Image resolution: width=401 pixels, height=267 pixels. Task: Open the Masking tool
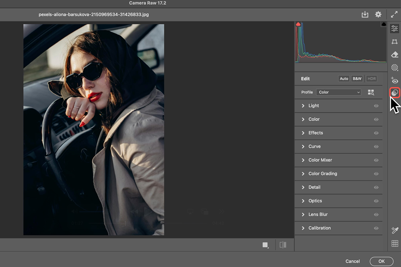(x=395, y=67)
